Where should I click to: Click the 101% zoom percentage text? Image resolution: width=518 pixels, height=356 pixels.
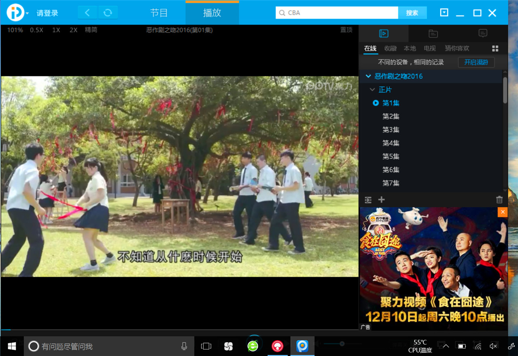coord(15,30)
